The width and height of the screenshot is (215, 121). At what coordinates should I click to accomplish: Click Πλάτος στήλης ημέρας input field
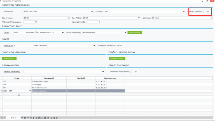pos(30,22)
